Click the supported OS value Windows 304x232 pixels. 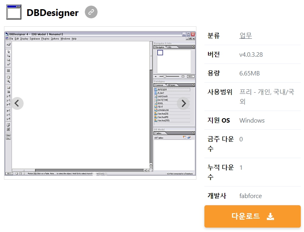[x=252, y=120]
